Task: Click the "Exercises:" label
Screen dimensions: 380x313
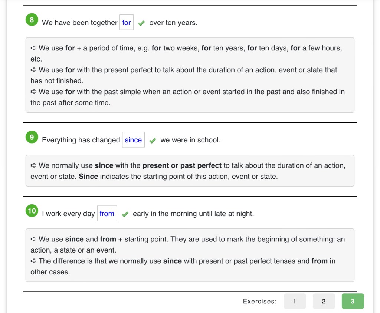Action: (260, 302)
